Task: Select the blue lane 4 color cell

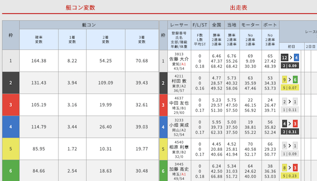Action: [x=11, y=127]
